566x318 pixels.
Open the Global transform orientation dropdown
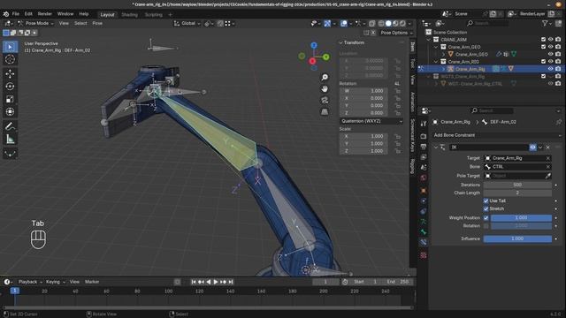tap(187, 24)
